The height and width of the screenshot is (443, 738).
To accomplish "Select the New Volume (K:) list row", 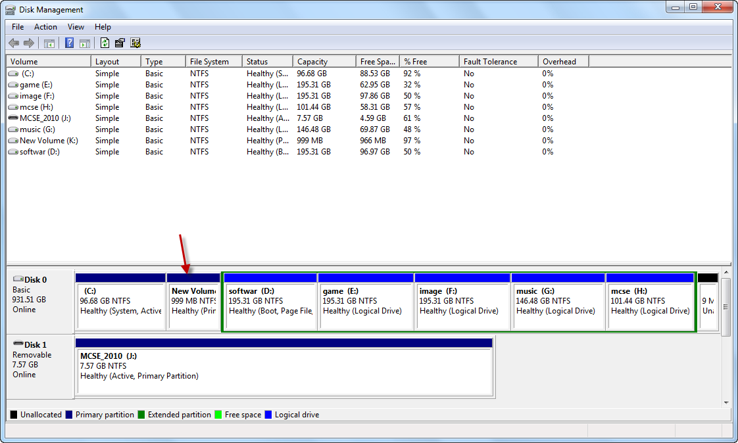I will point(48,141).
